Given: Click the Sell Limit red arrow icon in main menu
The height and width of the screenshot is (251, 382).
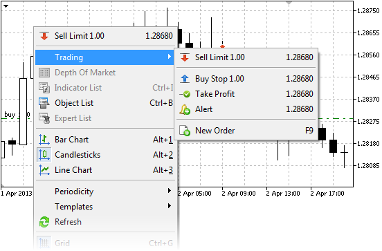Looking at the screenshot, I should coord(44,36).
